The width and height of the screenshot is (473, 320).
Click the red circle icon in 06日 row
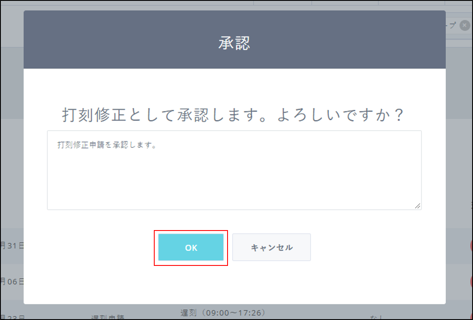[471, 281]
